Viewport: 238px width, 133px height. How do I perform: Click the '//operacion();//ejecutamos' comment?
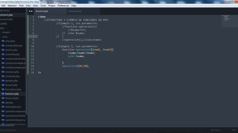point(82,40)
